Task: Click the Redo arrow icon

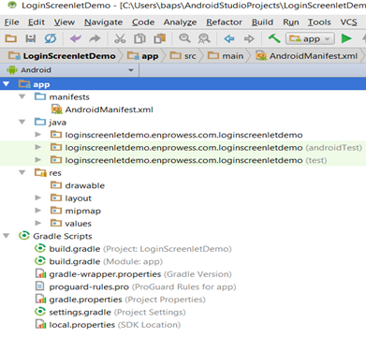Action: tap(95, 38)
